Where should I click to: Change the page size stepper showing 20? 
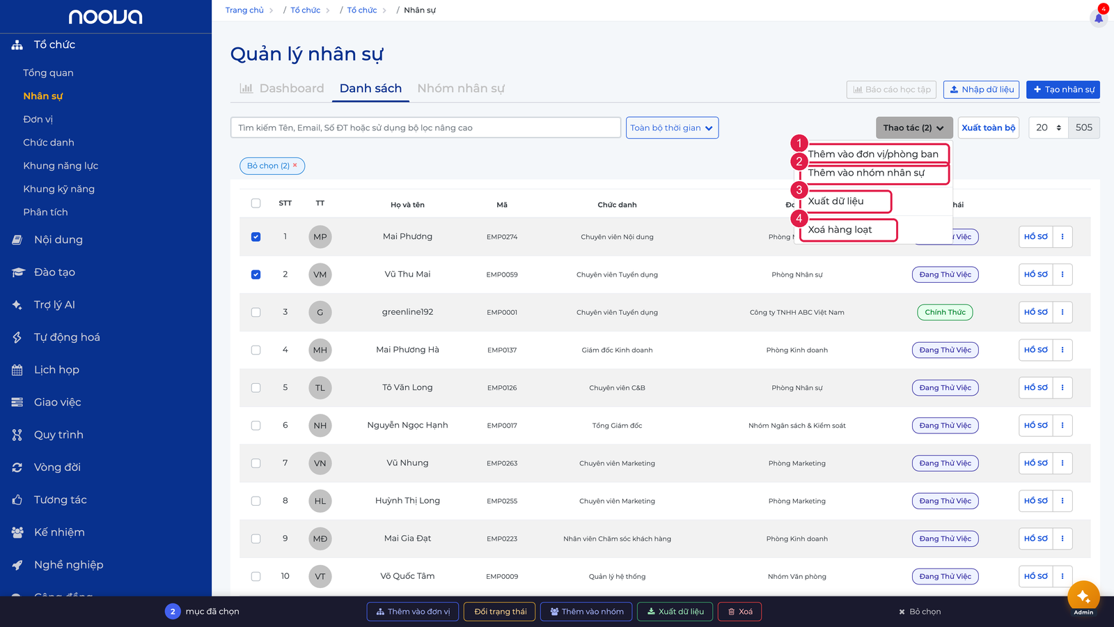point(1048,127)
